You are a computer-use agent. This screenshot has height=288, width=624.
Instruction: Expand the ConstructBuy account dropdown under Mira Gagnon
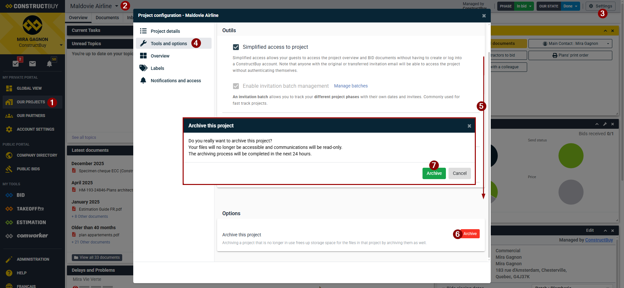(61, 45)
